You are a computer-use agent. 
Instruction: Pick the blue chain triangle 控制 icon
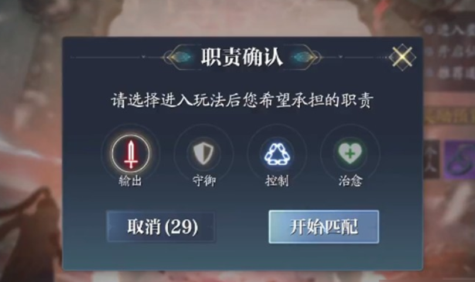point(277,154)
